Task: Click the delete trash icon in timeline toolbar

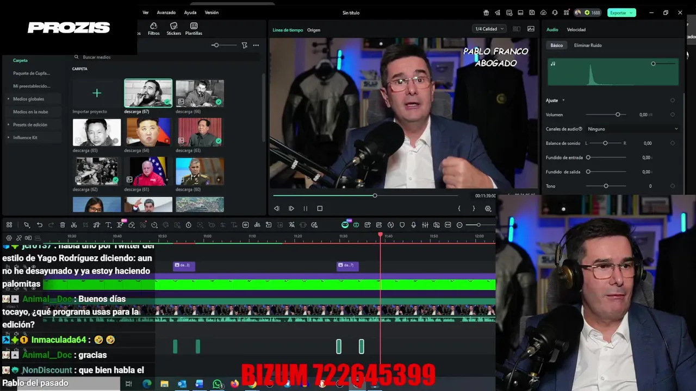Action: [63, 225]
